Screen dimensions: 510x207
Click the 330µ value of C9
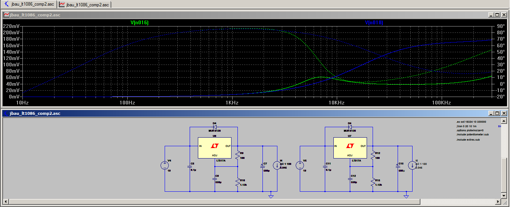[218, 182]
